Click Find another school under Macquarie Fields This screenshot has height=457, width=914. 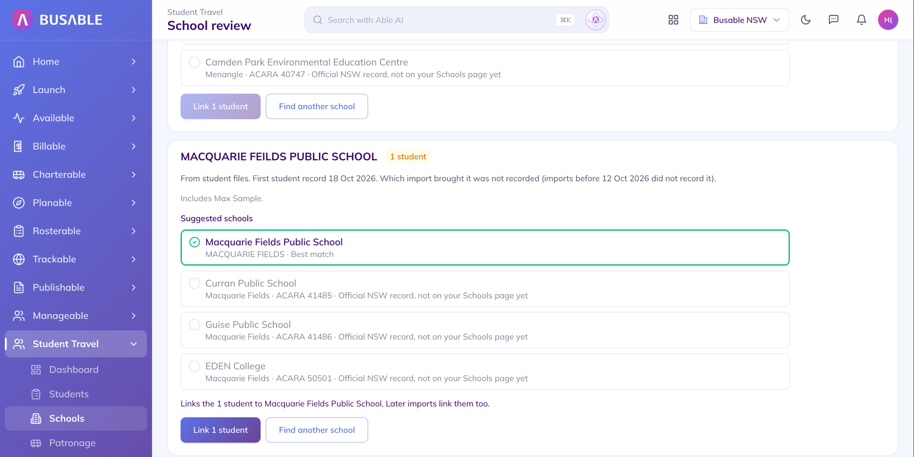point(317,430)
